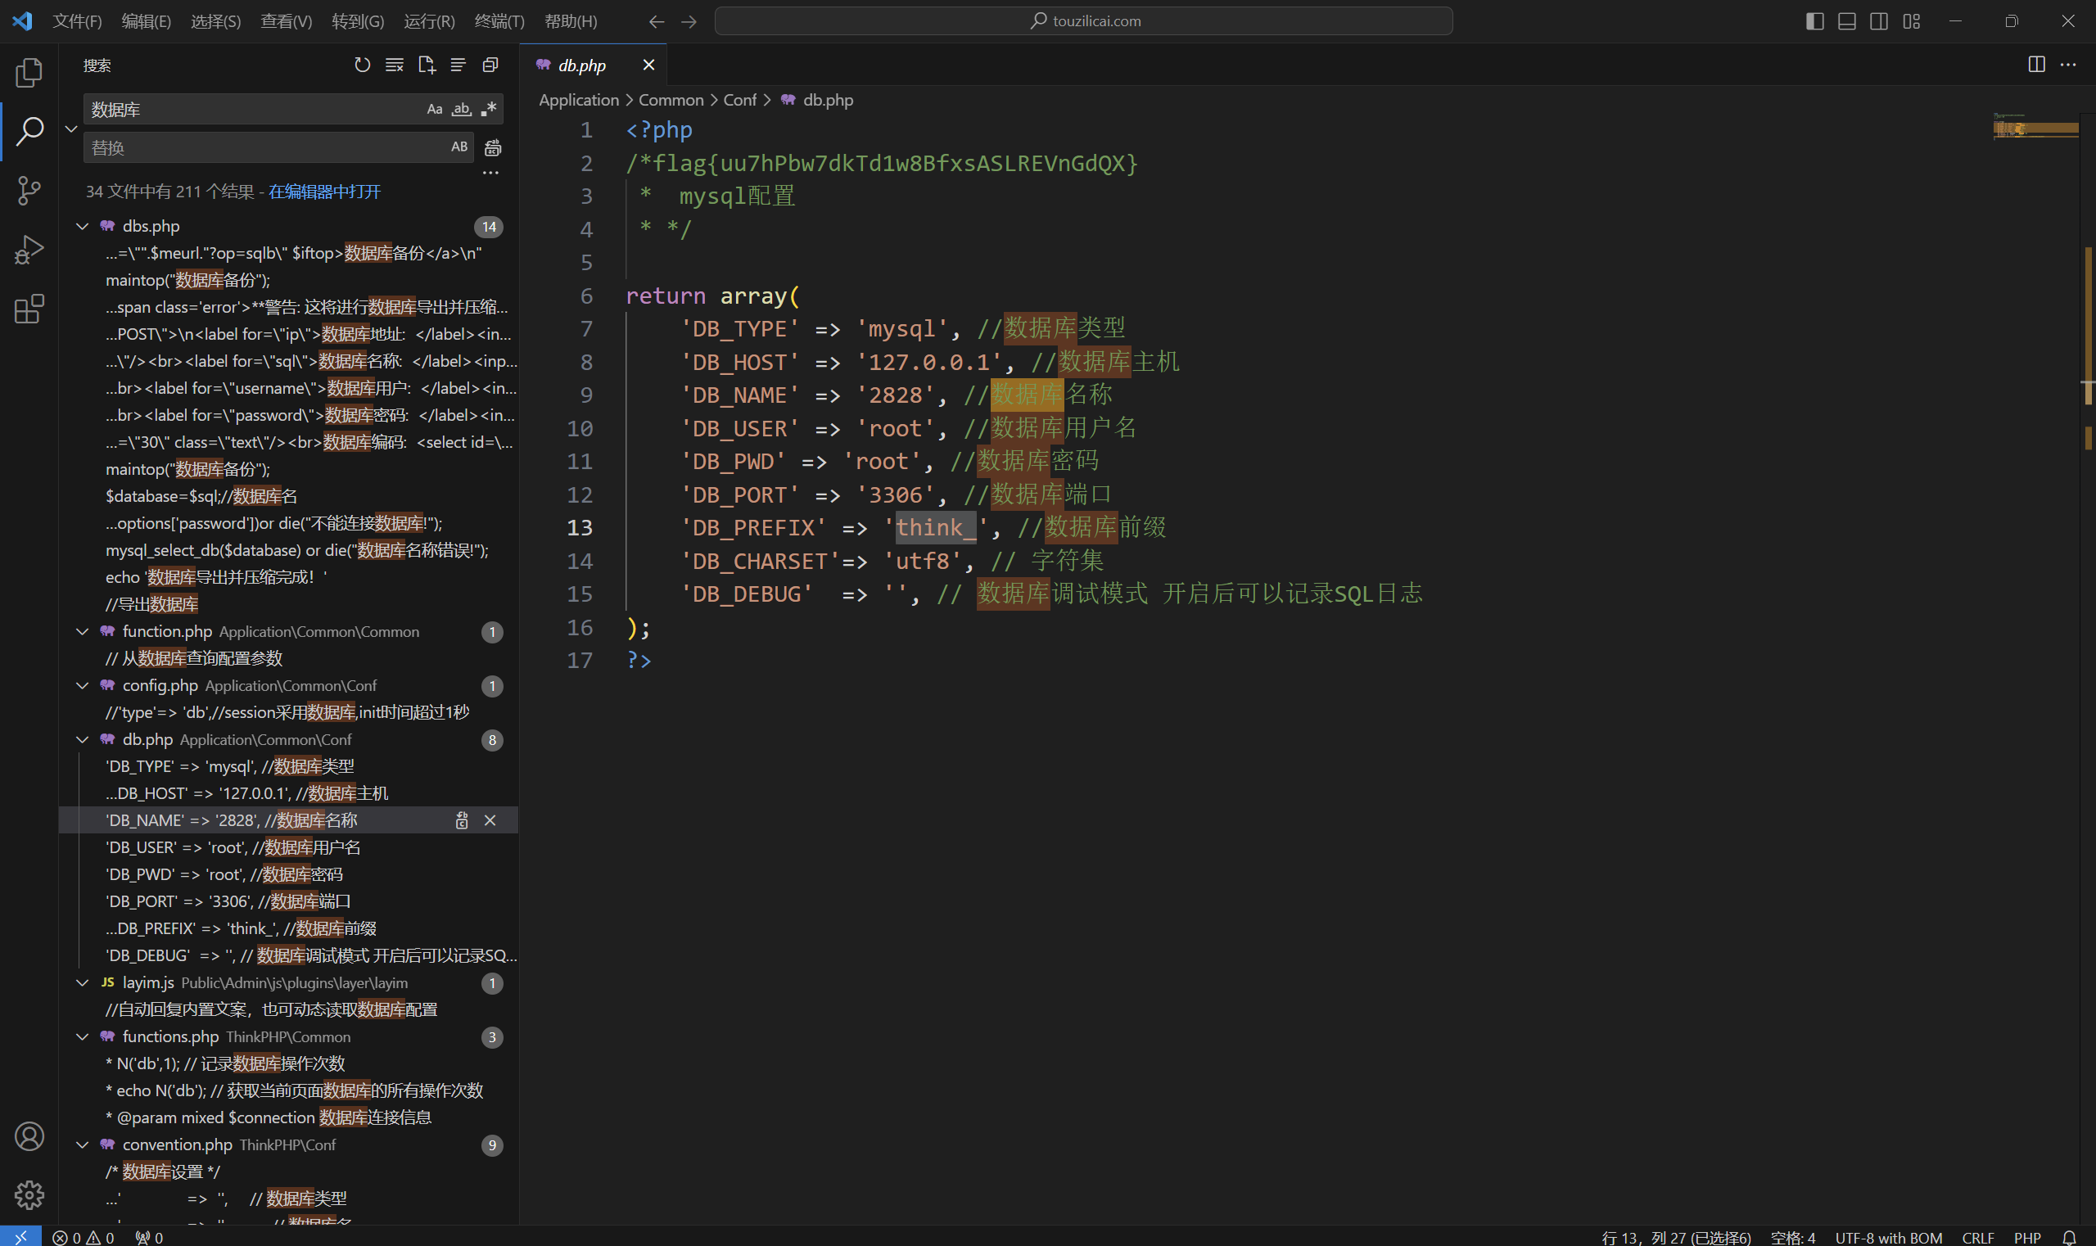Viewport: 2096px width, 1246px height.
Task: Click the Replace All icon
Action: pyautogui.click(x=493, y=148)
